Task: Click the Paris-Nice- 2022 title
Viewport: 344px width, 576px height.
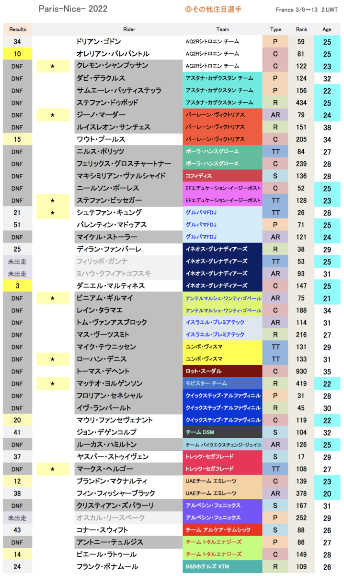Action: pos(72,9)
